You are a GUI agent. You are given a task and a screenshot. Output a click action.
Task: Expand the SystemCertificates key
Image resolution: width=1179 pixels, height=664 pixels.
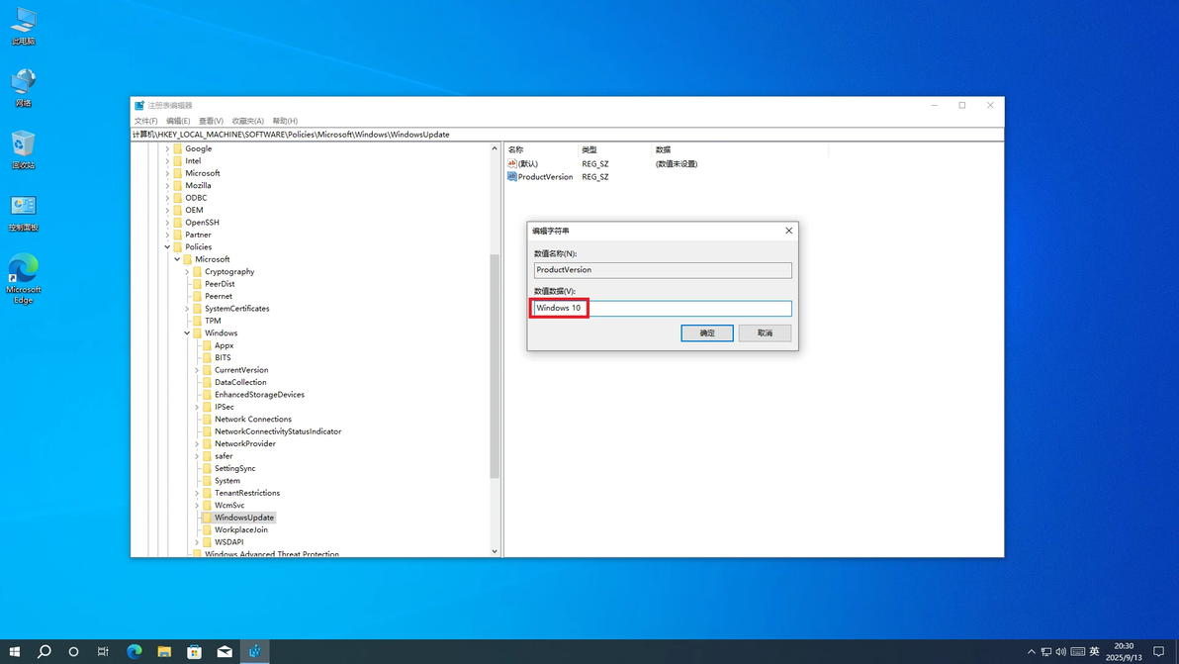coord(187,309)
